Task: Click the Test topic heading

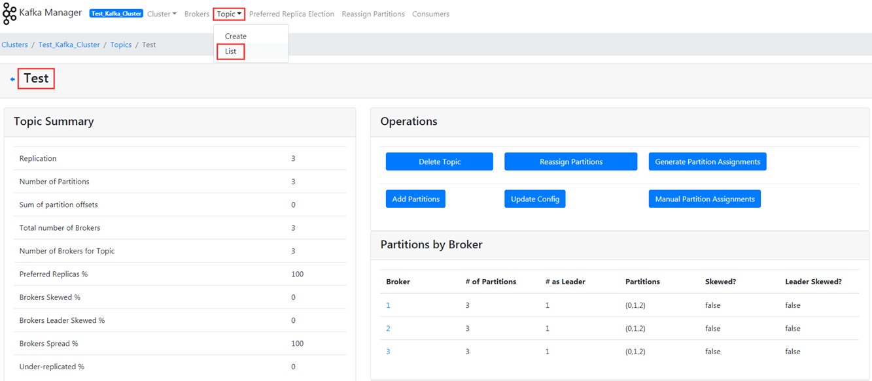Action: (x=36, y=78)
